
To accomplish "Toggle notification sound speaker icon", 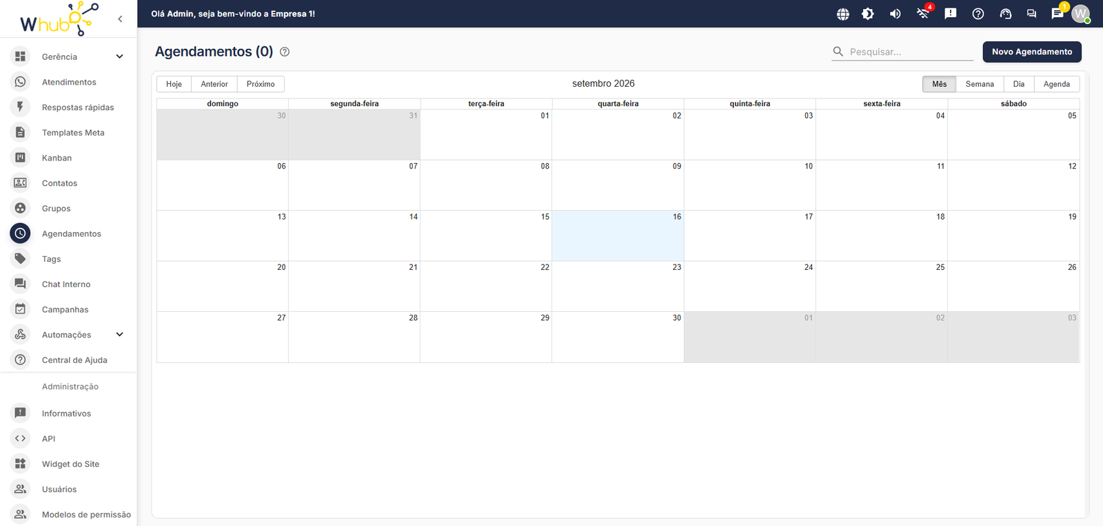I will [x=895, y=14].
